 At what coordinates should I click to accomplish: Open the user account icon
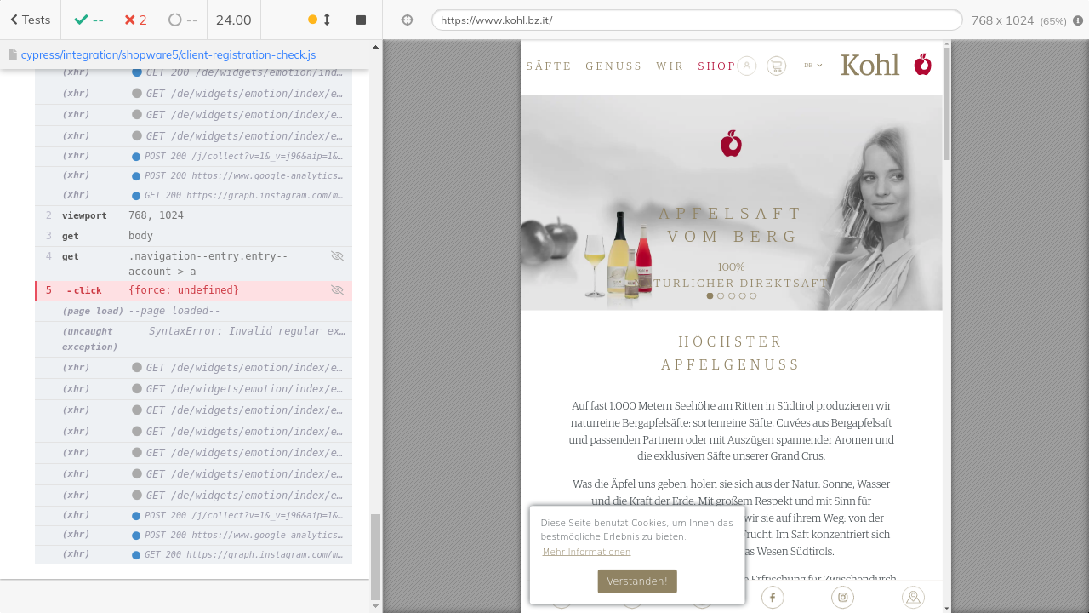(747, 66)
